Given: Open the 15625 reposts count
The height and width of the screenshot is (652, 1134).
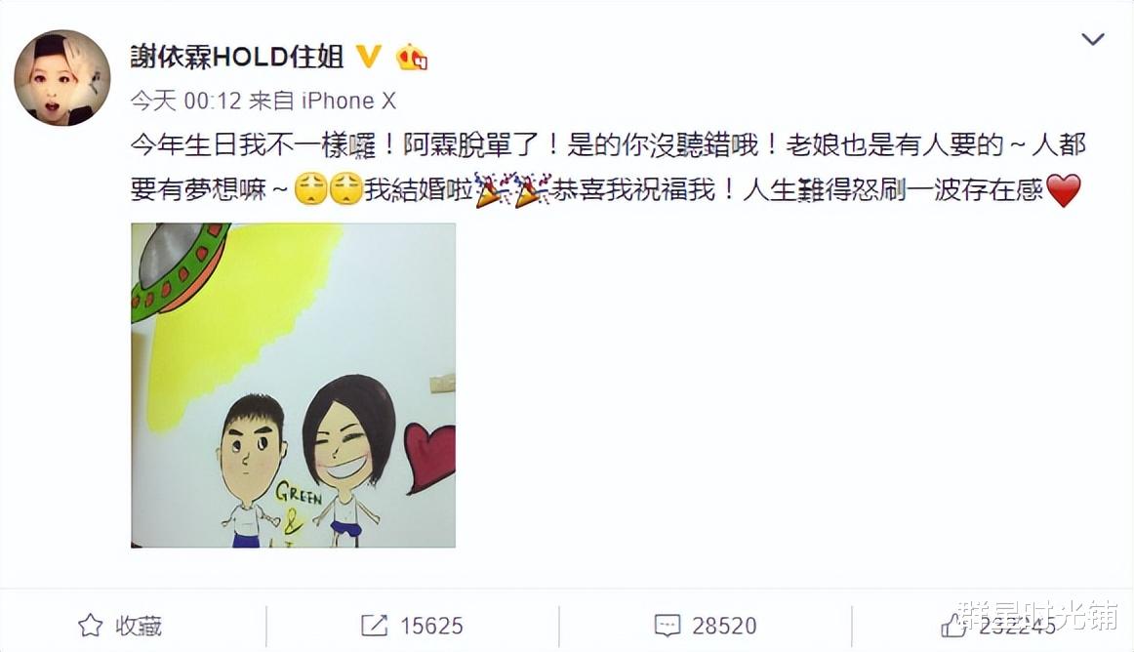Looking at the screenshot, I should (431, 626).
